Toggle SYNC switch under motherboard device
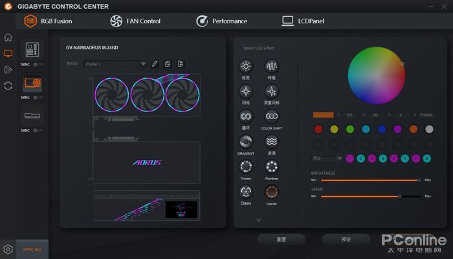 pyautogui.click(x=38, y=65)
